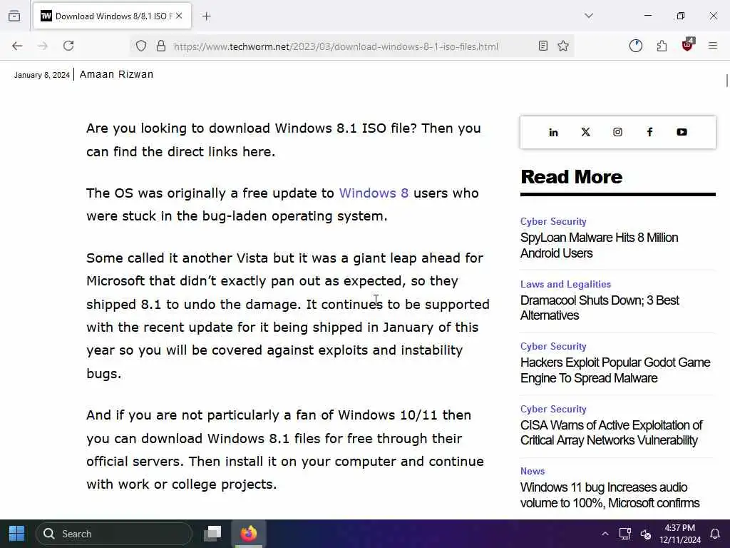Open the News category link
730x548 pixels.
[533, 471]
